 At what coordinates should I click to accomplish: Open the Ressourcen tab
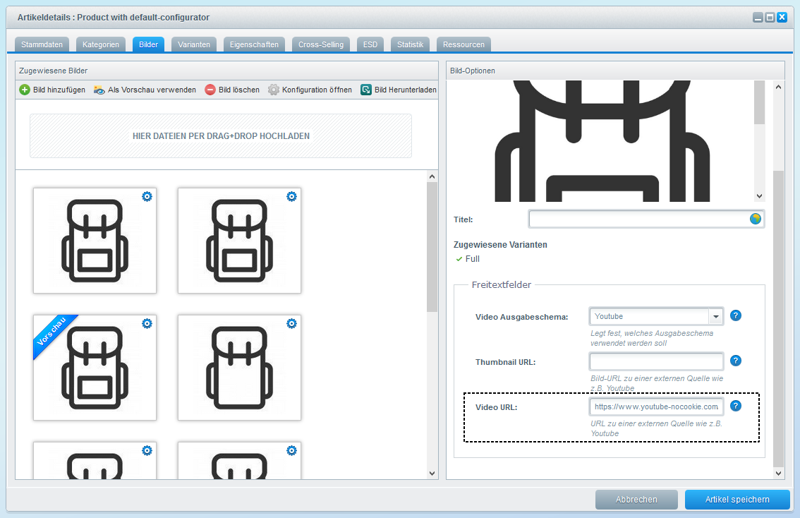463,44
